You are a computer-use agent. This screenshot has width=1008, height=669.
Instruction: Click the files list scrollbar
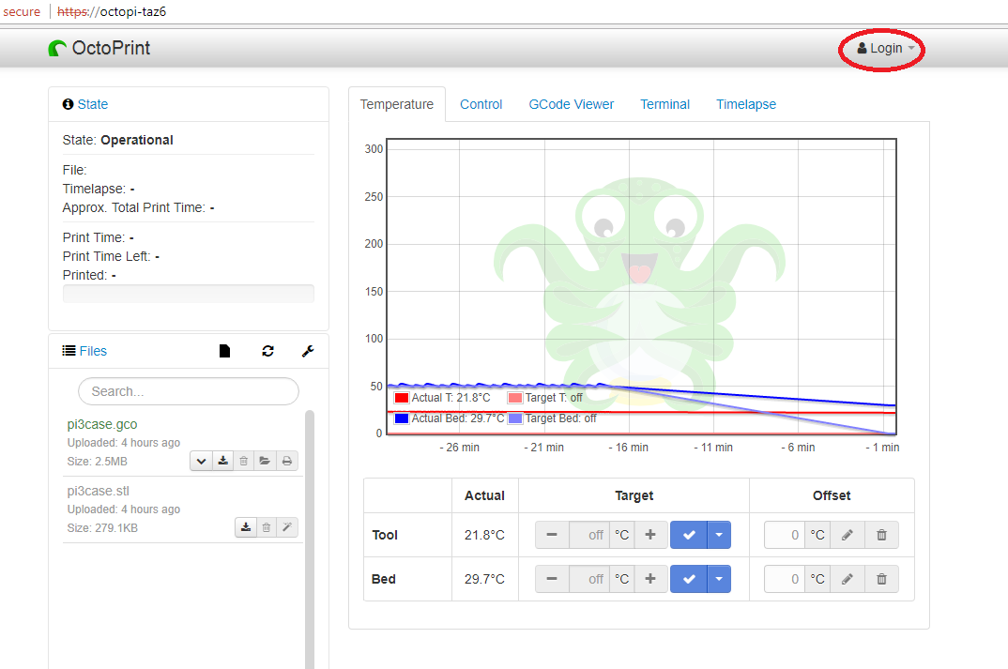tap(310, 540)
